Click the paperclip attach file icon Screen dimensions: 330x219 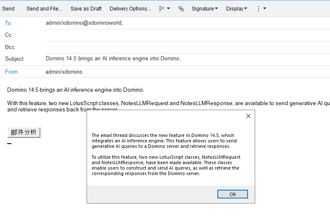coord(181,9)
